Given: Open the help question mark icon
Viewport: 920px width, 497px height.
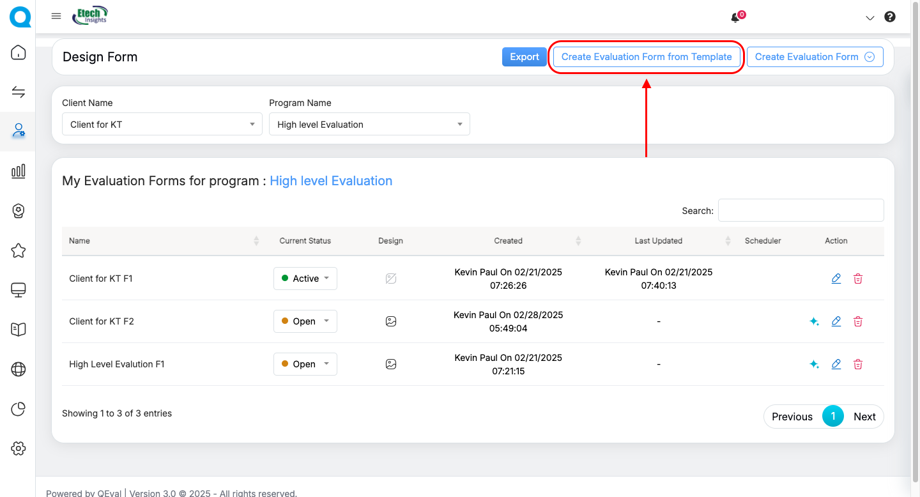Looking at the screenshot, I should [889, 17].
